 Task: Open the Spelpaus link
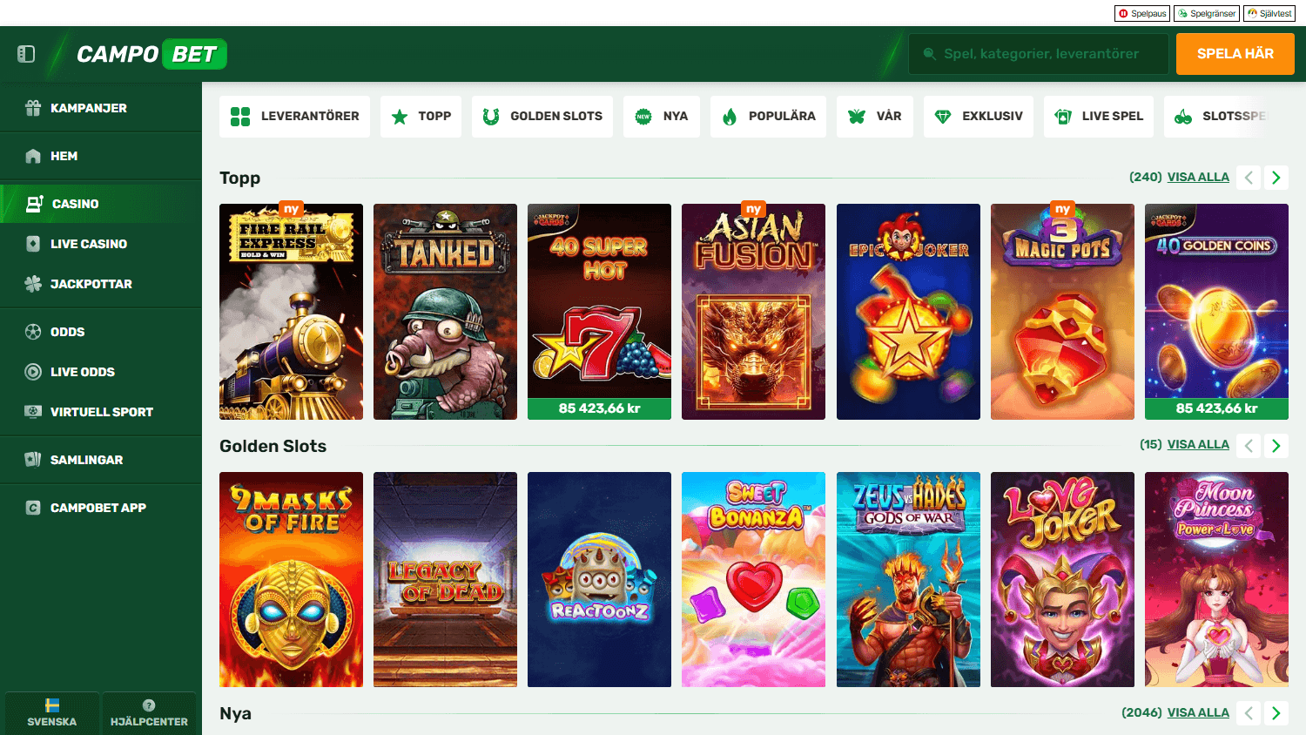pos(1142,13)
